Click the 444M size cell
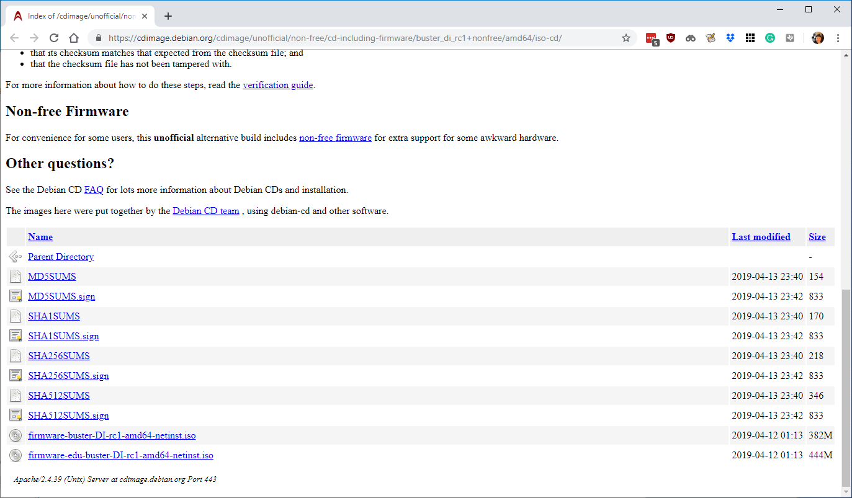This screenshot has height=498, width=852. (x=820, y=455)
